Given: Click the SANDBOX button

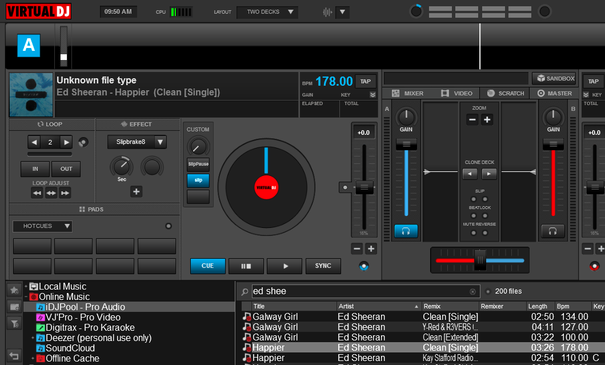Looking at the screenshot, I should tap(554, 78).
